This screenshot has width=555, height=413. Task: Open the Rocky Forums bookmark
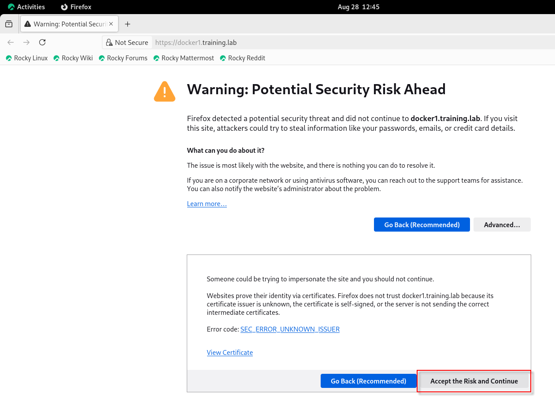[x=123, y=58]
